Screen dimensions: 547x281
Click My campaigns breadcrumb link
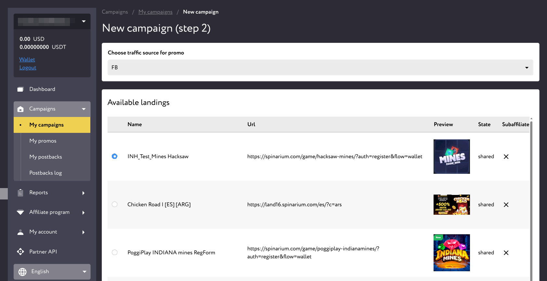[155, 12]
